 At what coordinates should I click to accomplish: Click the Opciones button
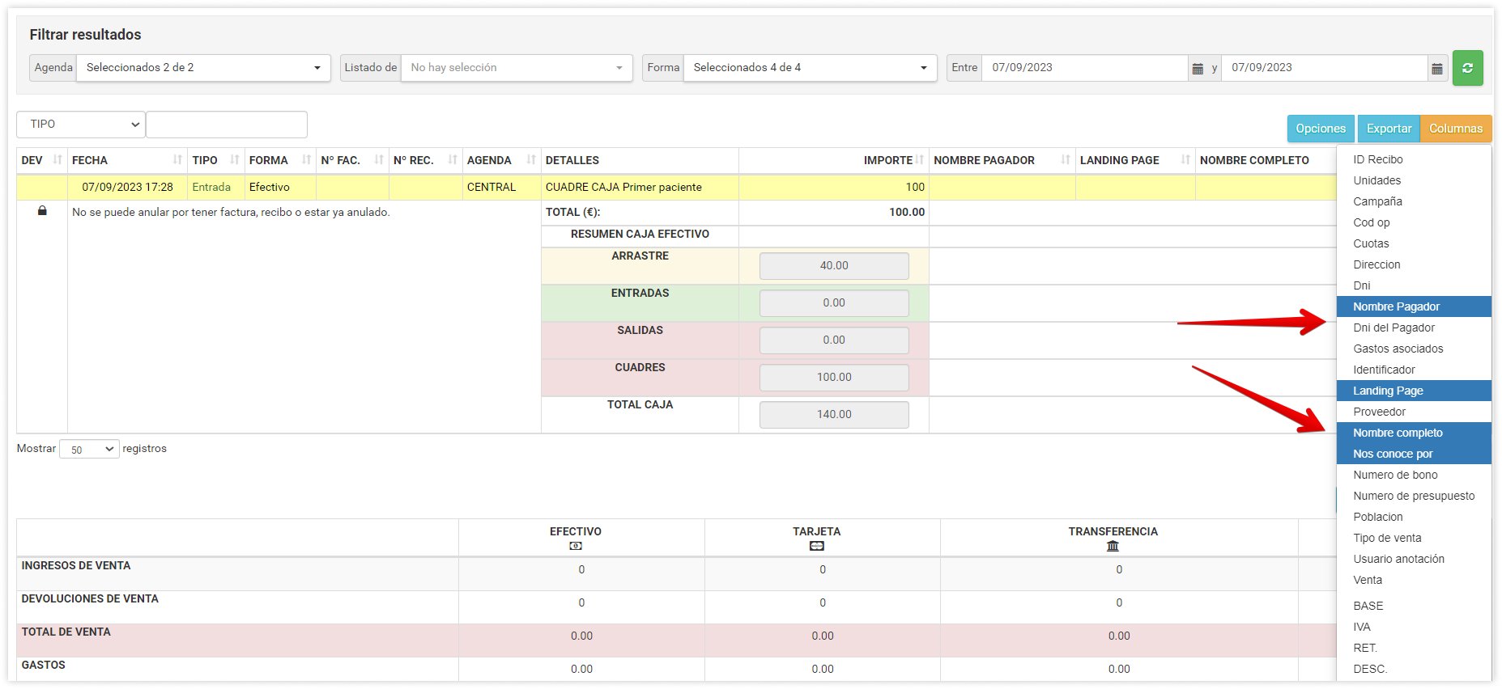click(1320, 129)
